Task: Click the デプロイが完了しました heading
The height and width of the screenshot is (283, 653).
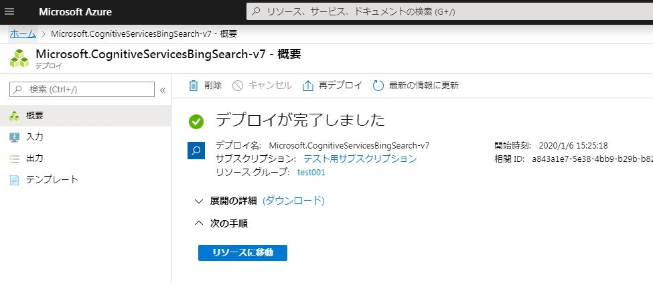Action: (x=300, y=120)
